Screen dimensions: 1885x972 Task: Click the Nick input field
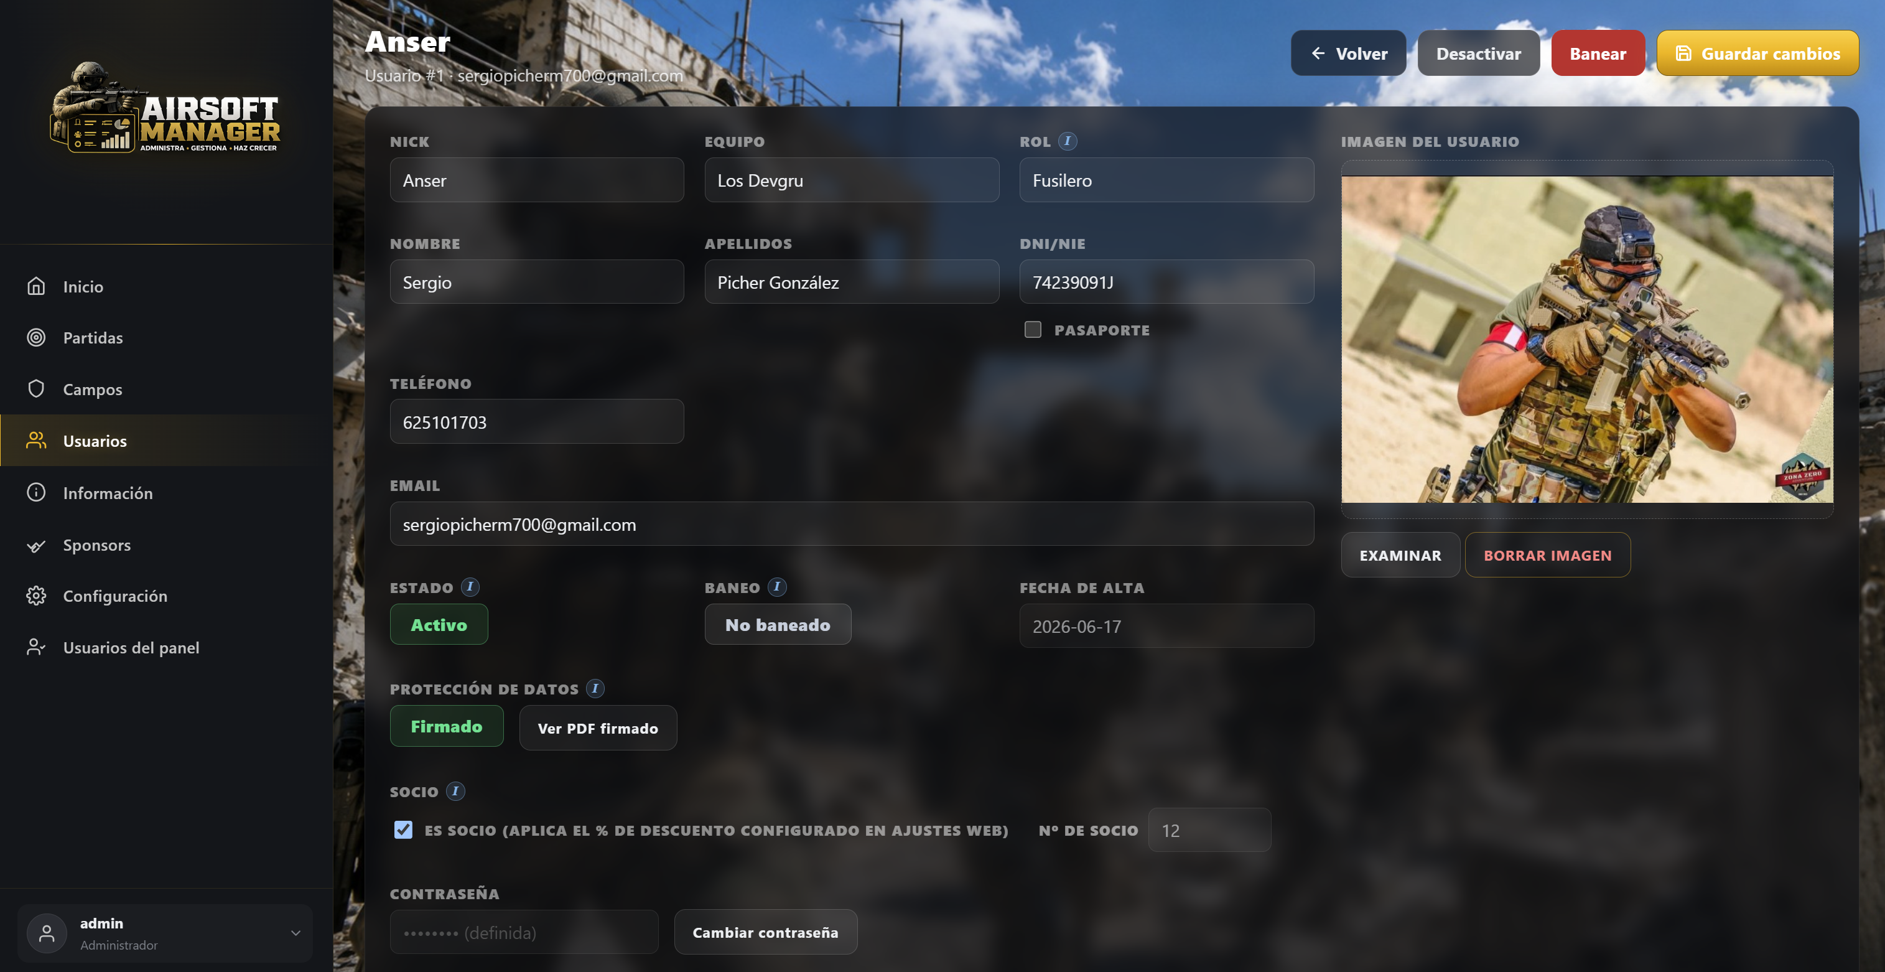pos(536,180)
